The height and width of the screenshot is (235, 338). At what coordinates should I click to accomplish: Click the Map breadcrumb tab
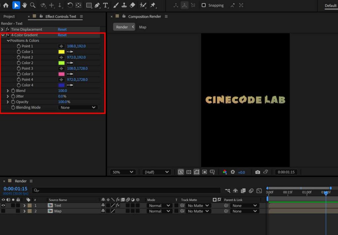[143, 27]
